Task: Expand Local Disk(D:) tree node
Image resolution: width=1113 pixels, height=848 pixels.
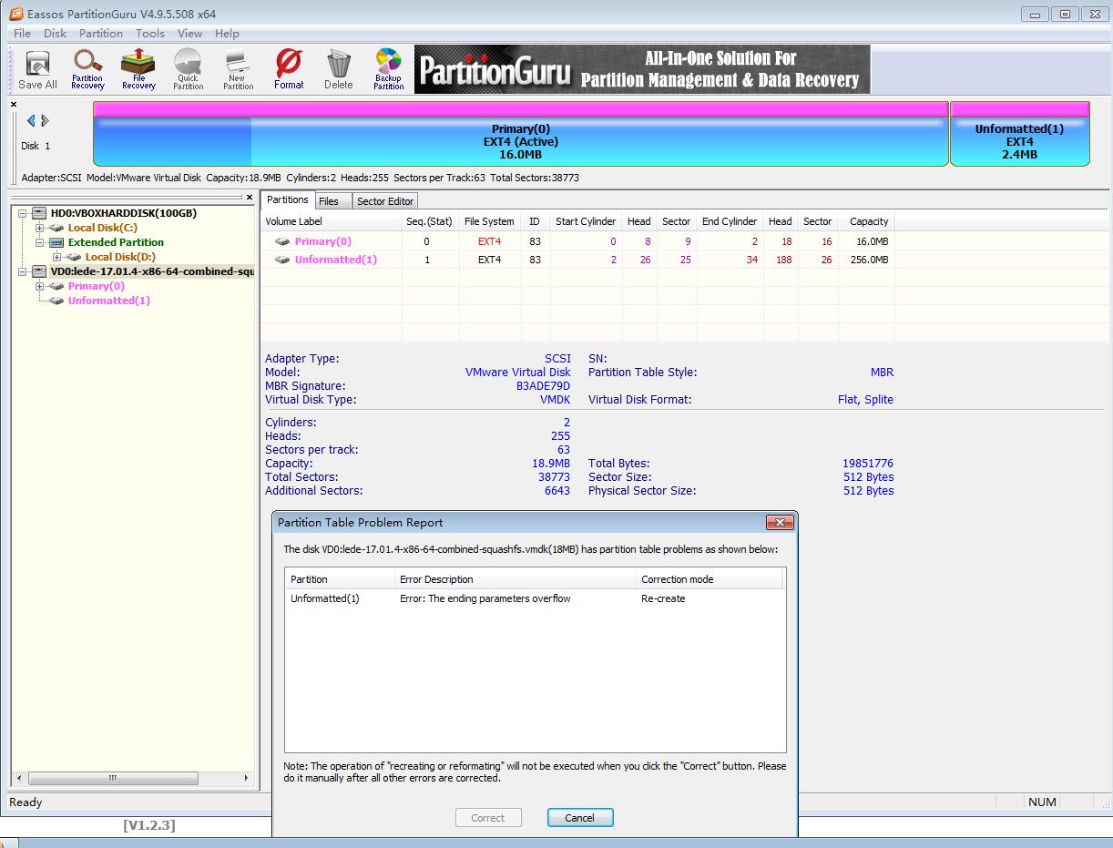Action: [x=57, y=257]
